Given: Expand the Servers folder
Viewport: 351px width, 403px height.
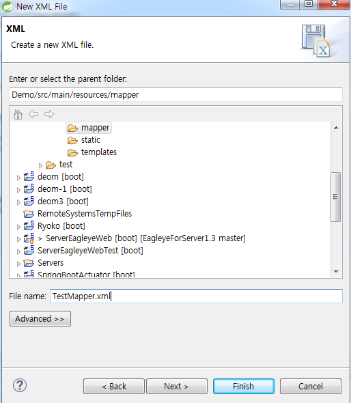Looking at the screenshot, I should pos(18,264).
